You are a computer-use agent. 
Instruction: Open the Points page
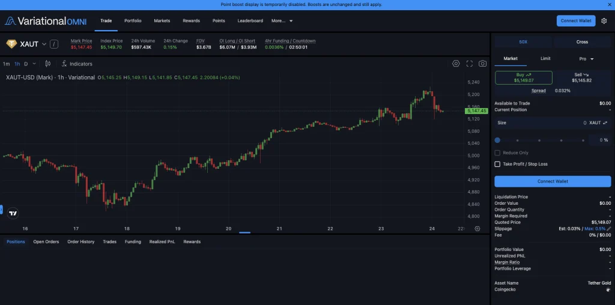pyautogui.click(x=219, y=21)
